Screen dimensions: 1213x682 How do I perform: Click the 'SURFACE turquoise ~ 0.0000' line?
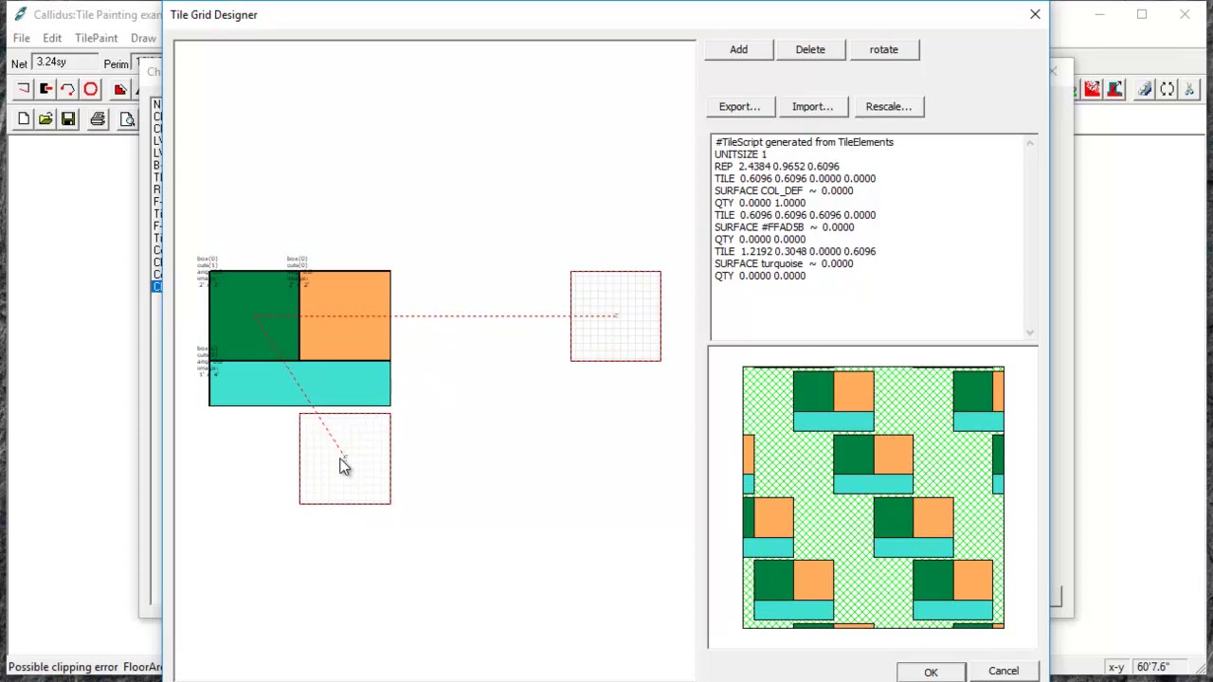[x=784, y=264]
